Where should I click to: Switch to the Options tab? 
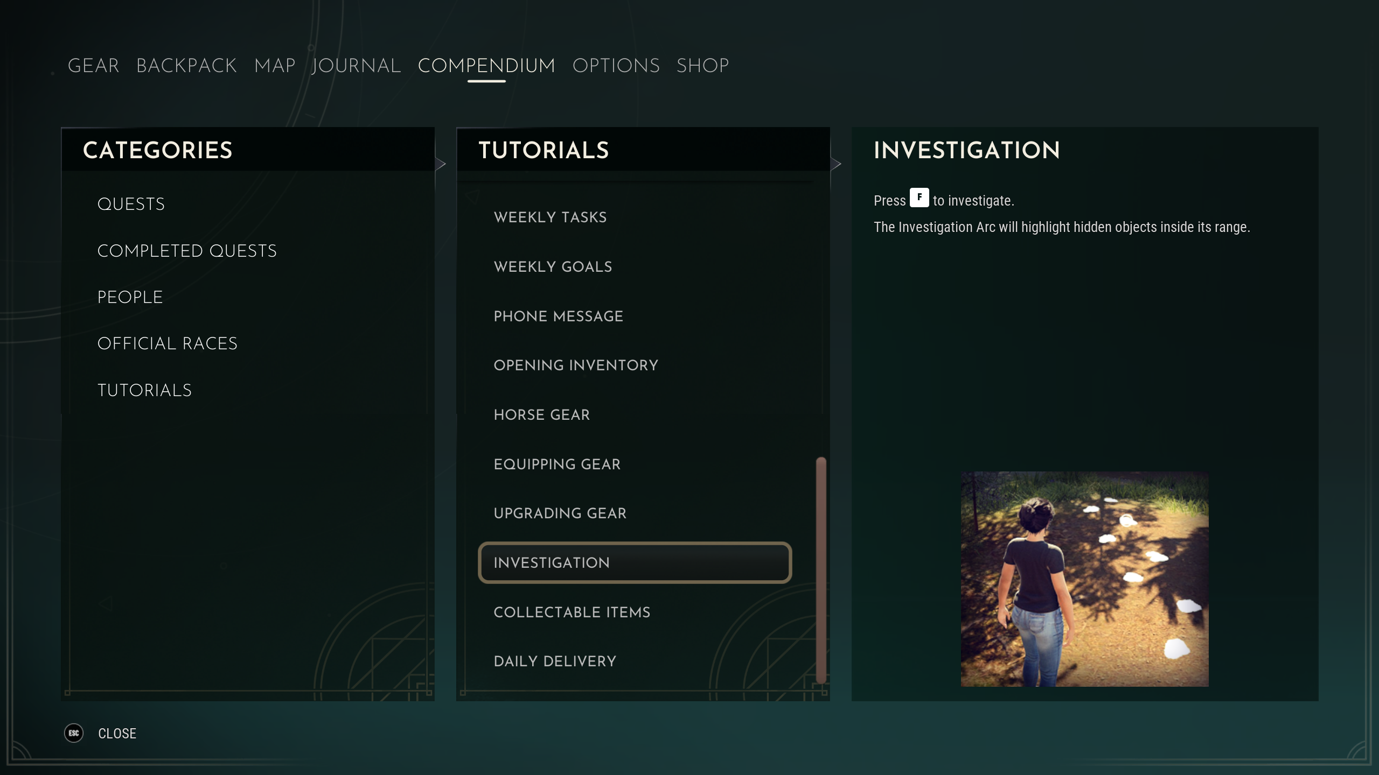(x=616, y=66)
